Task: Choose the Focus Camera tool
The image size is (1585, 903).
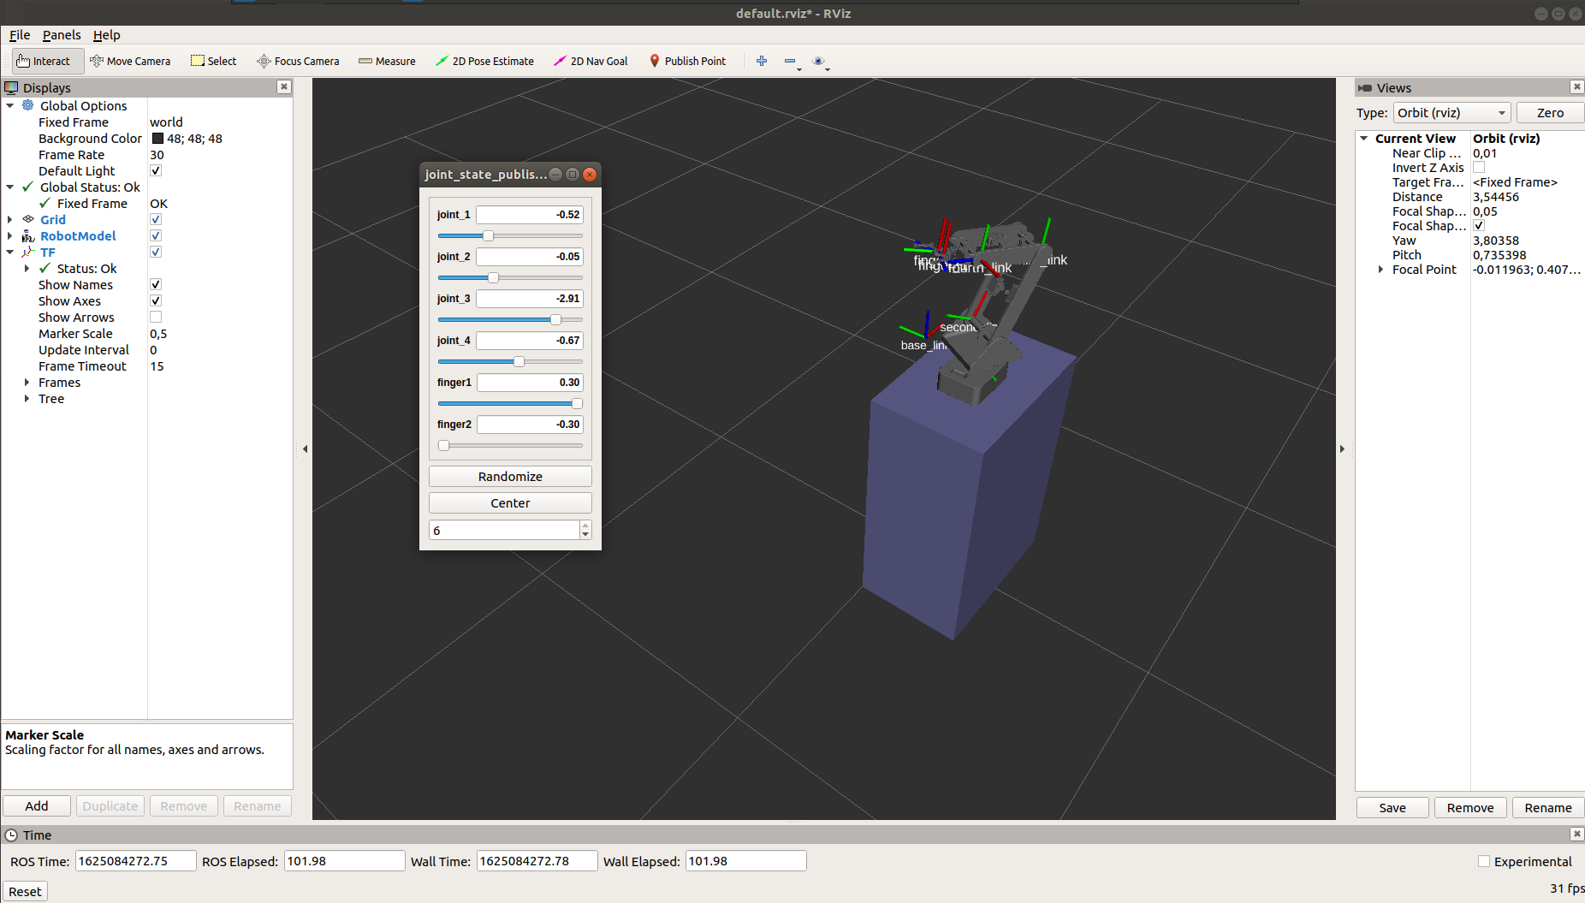Action: [x=298, y=61]
